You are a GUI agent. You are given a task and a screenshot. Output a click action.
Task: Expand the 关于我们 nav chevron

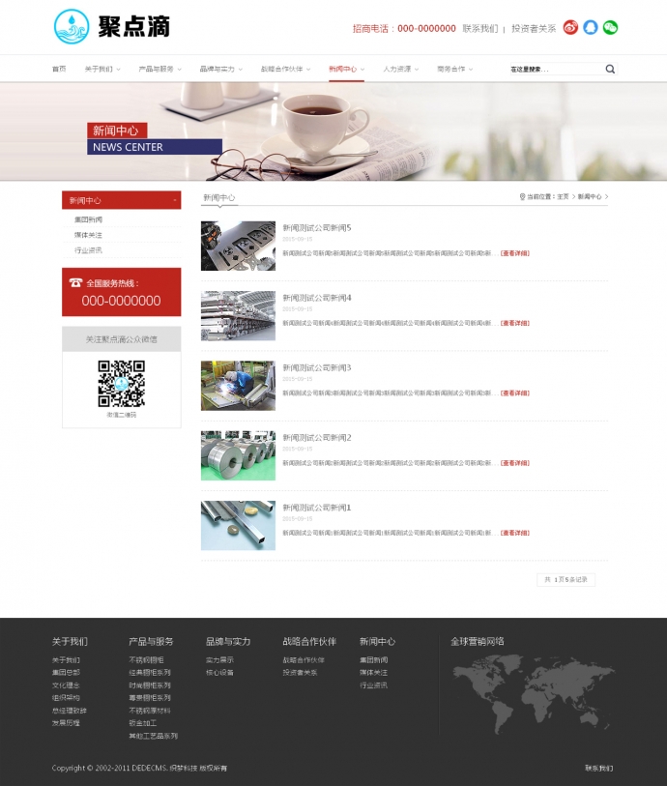pos(118,70)
